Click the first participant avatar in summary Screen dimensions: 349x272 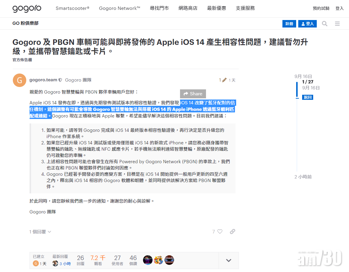pos(148,260)
